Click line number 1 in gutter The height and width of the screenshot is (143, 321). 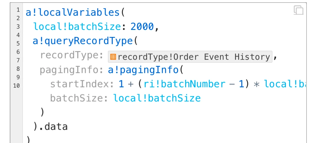coord(18,10)
